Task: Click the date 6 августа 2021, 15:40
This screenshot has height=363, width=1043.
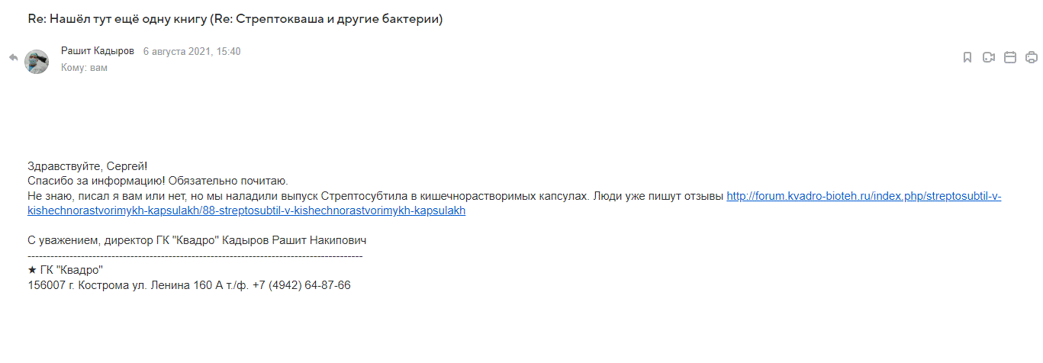Action: pyautogui.click(x=192, y=51)
